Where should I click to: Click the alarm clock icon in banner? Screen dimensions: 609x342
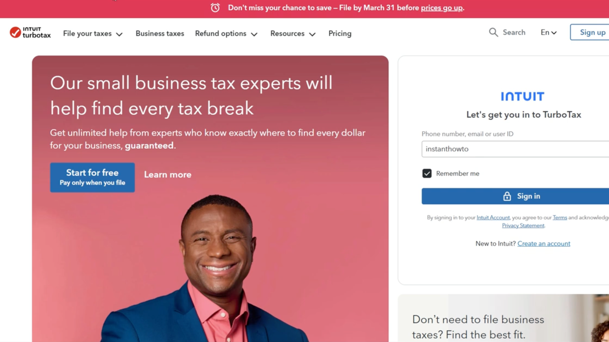215,8
